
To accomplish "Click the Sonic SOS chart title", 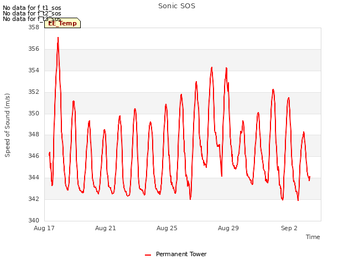I will [176, 6].
